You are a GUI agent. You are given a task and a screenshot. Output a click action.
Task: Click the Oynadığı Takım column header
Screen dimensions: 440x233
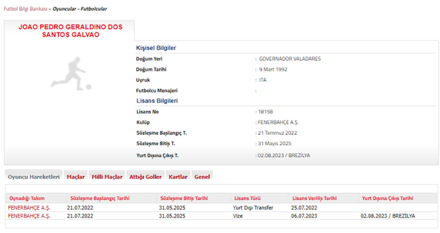pos(26,198)
